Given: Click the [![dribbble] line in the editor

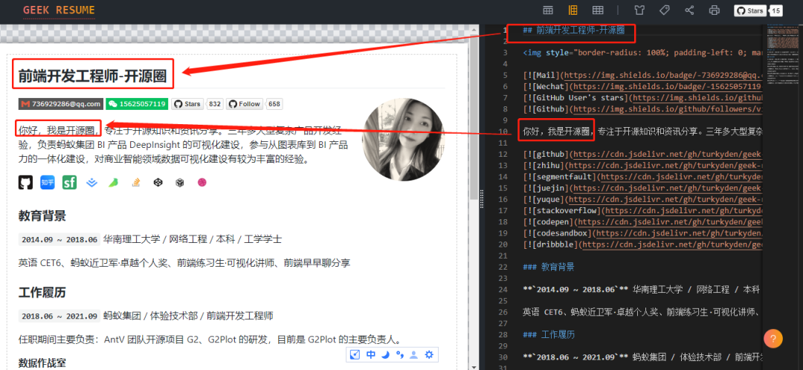Looking at the screenshot, I should coord(643,244).
